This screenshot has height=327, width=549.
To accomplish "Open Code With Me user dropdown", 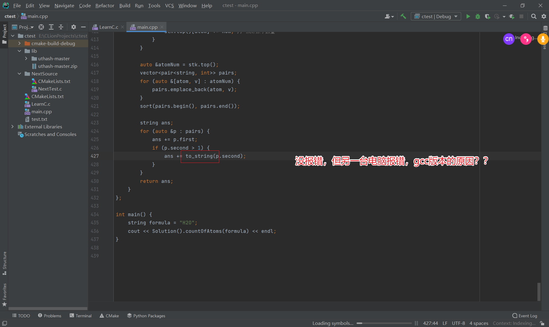I will click(389, 16).
